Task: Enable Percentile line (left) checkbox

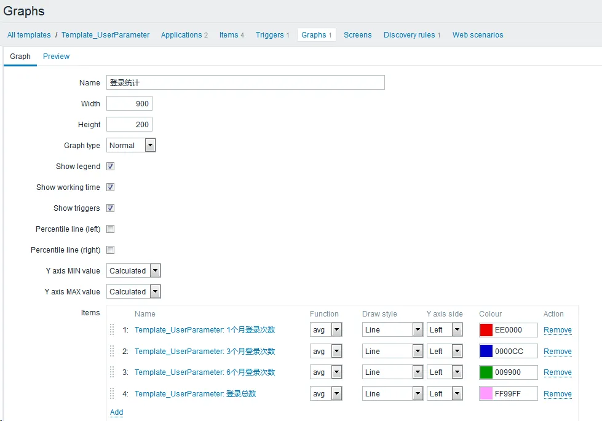Action: click(110, 229)
